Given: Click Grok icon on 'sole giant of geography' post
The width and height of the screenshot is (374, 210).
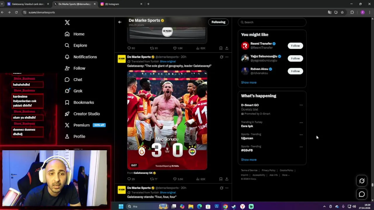Looking at the screenshot, I should tap(221, 57).
